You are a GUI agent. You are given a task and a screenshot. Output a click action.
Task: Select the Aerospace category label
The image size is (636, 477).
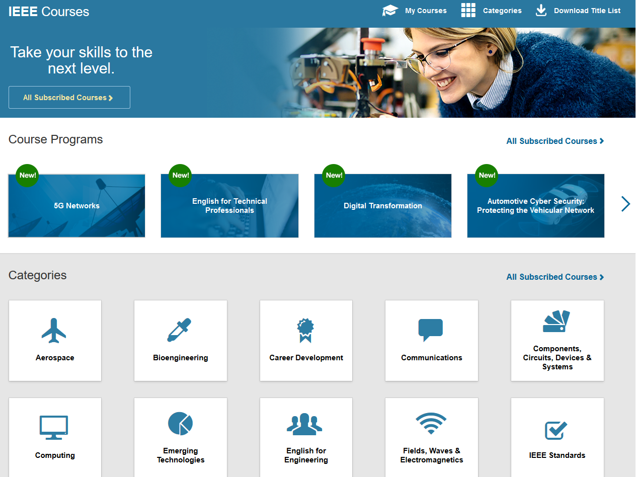point(55,358)
